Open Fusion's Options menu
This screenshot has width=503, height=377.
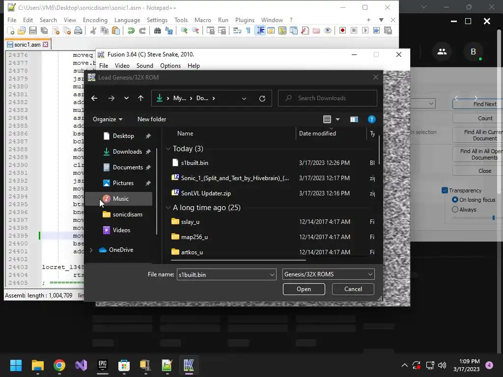(x=170, y=66)
